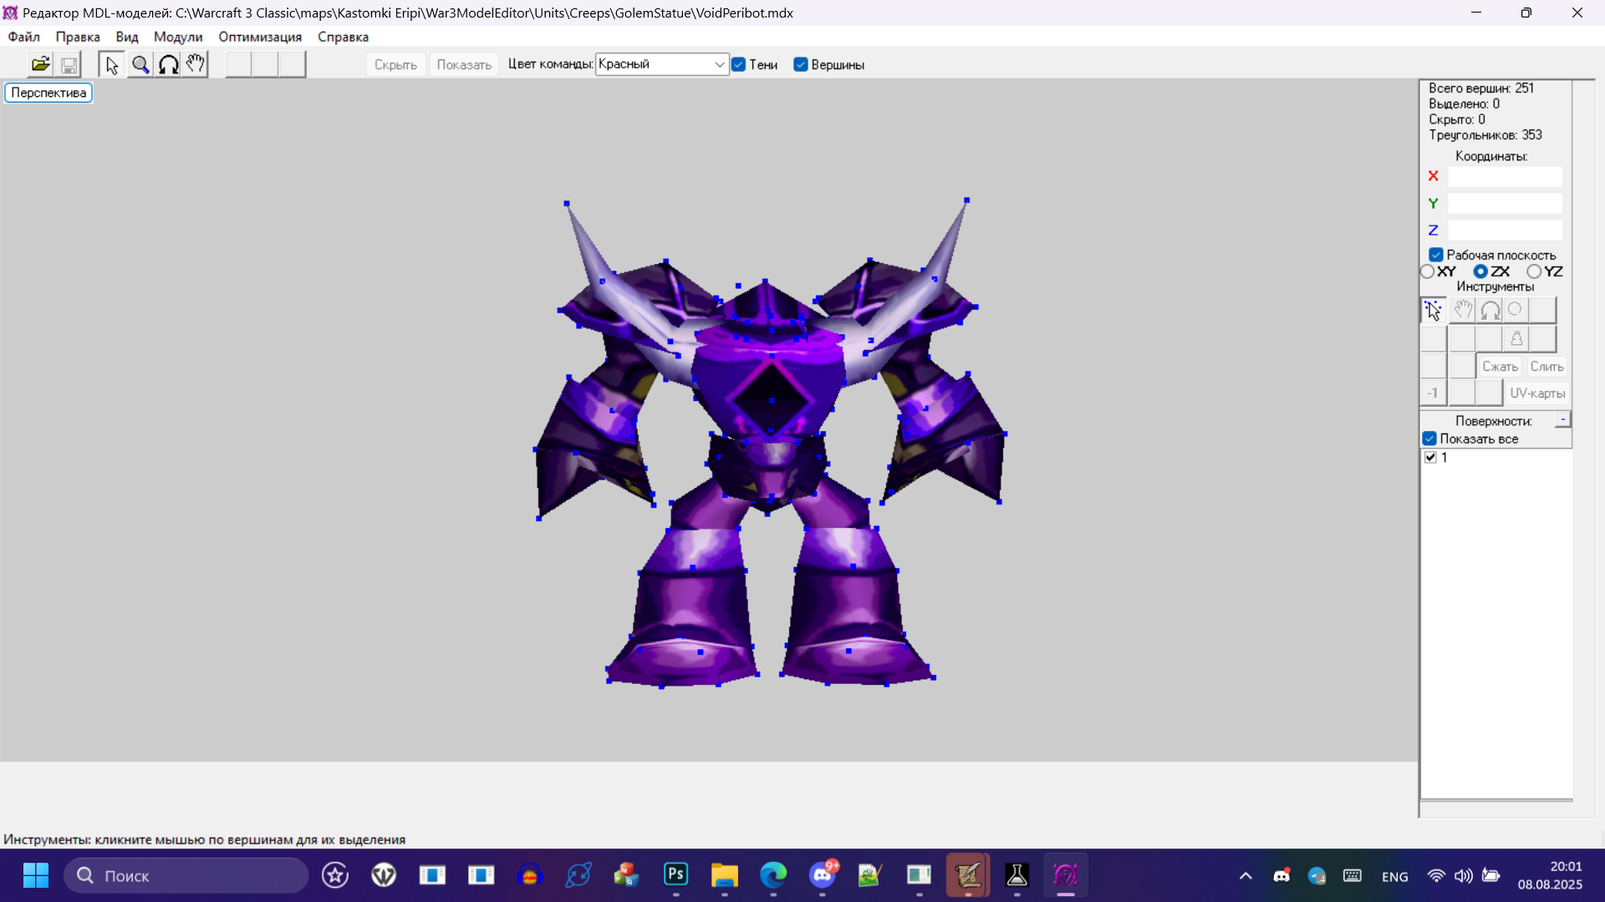This screenshot has height=902, width=1605.
Task: Click the X coordinate input field
Action: click(1504, 176)
